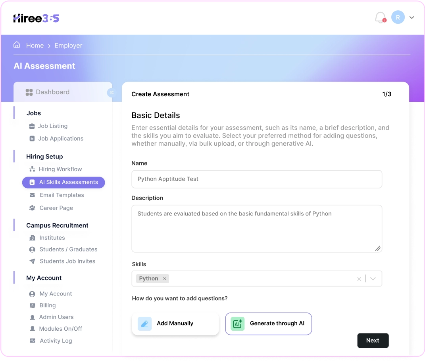
Task: Open Students / Graduates
Action: 68,250
